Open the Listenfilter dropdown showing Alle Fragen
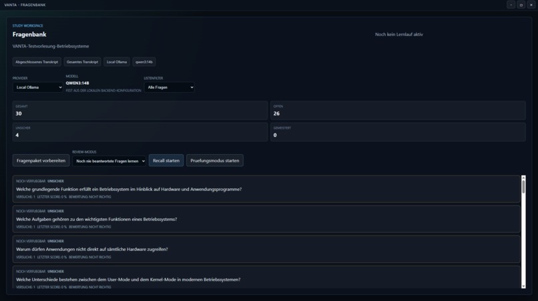The height and width of the screenshot is (301, 538). (169, 87)
